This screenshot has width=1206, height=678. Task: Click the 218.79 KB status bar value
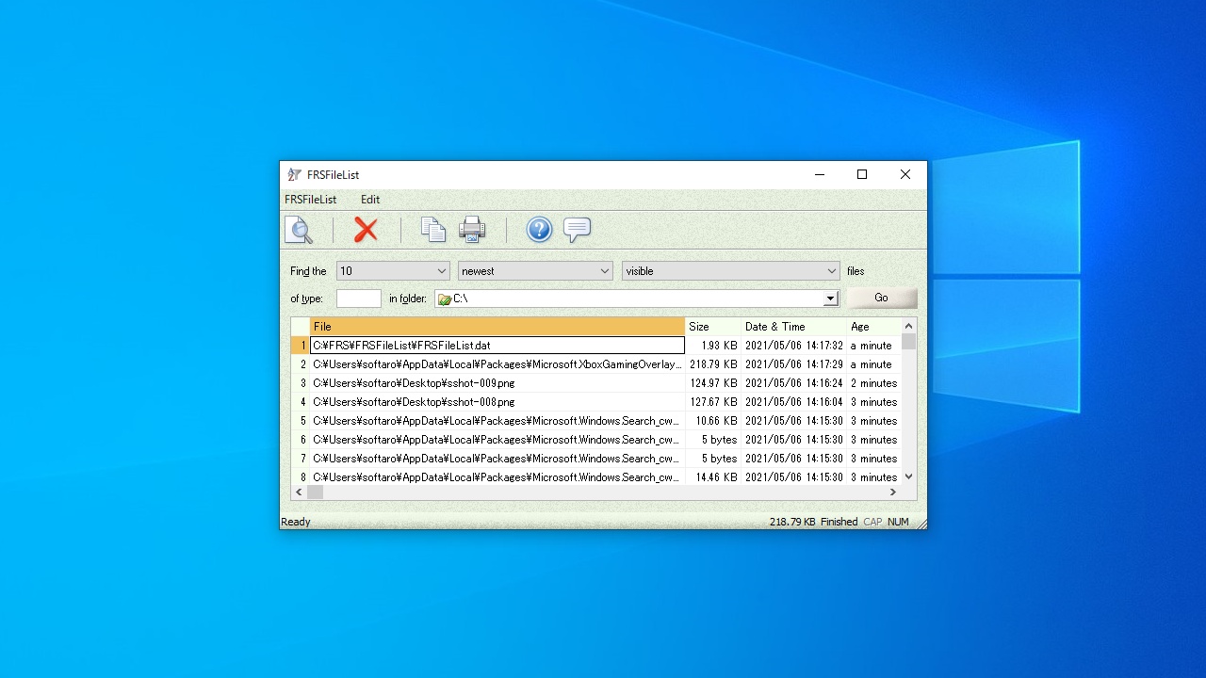pos(792,522)
